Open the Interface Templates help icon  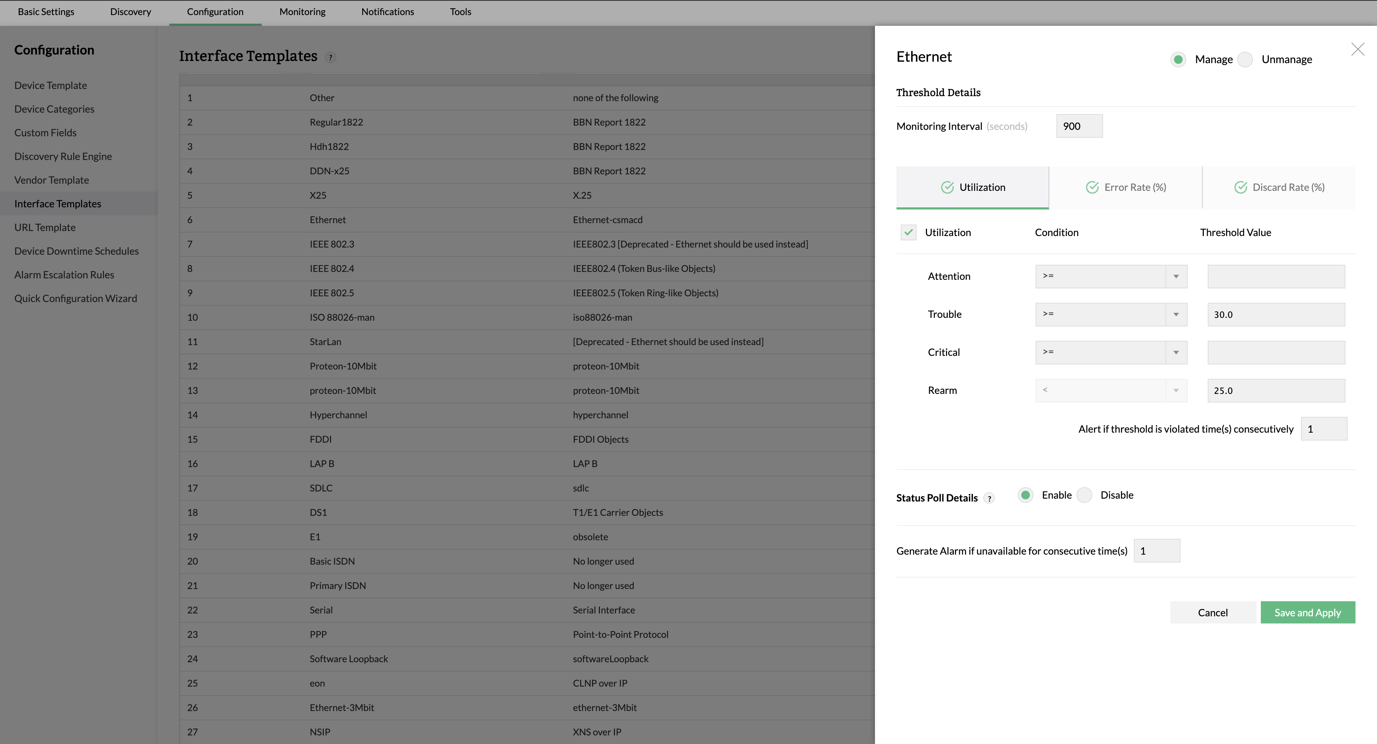click(x=331, y=57)
